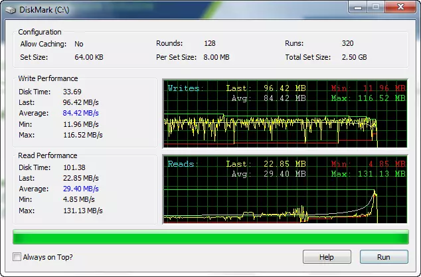Screen dimensions: 421x277
Task: Click the Always on Top? label text
Action: [48, 257]
